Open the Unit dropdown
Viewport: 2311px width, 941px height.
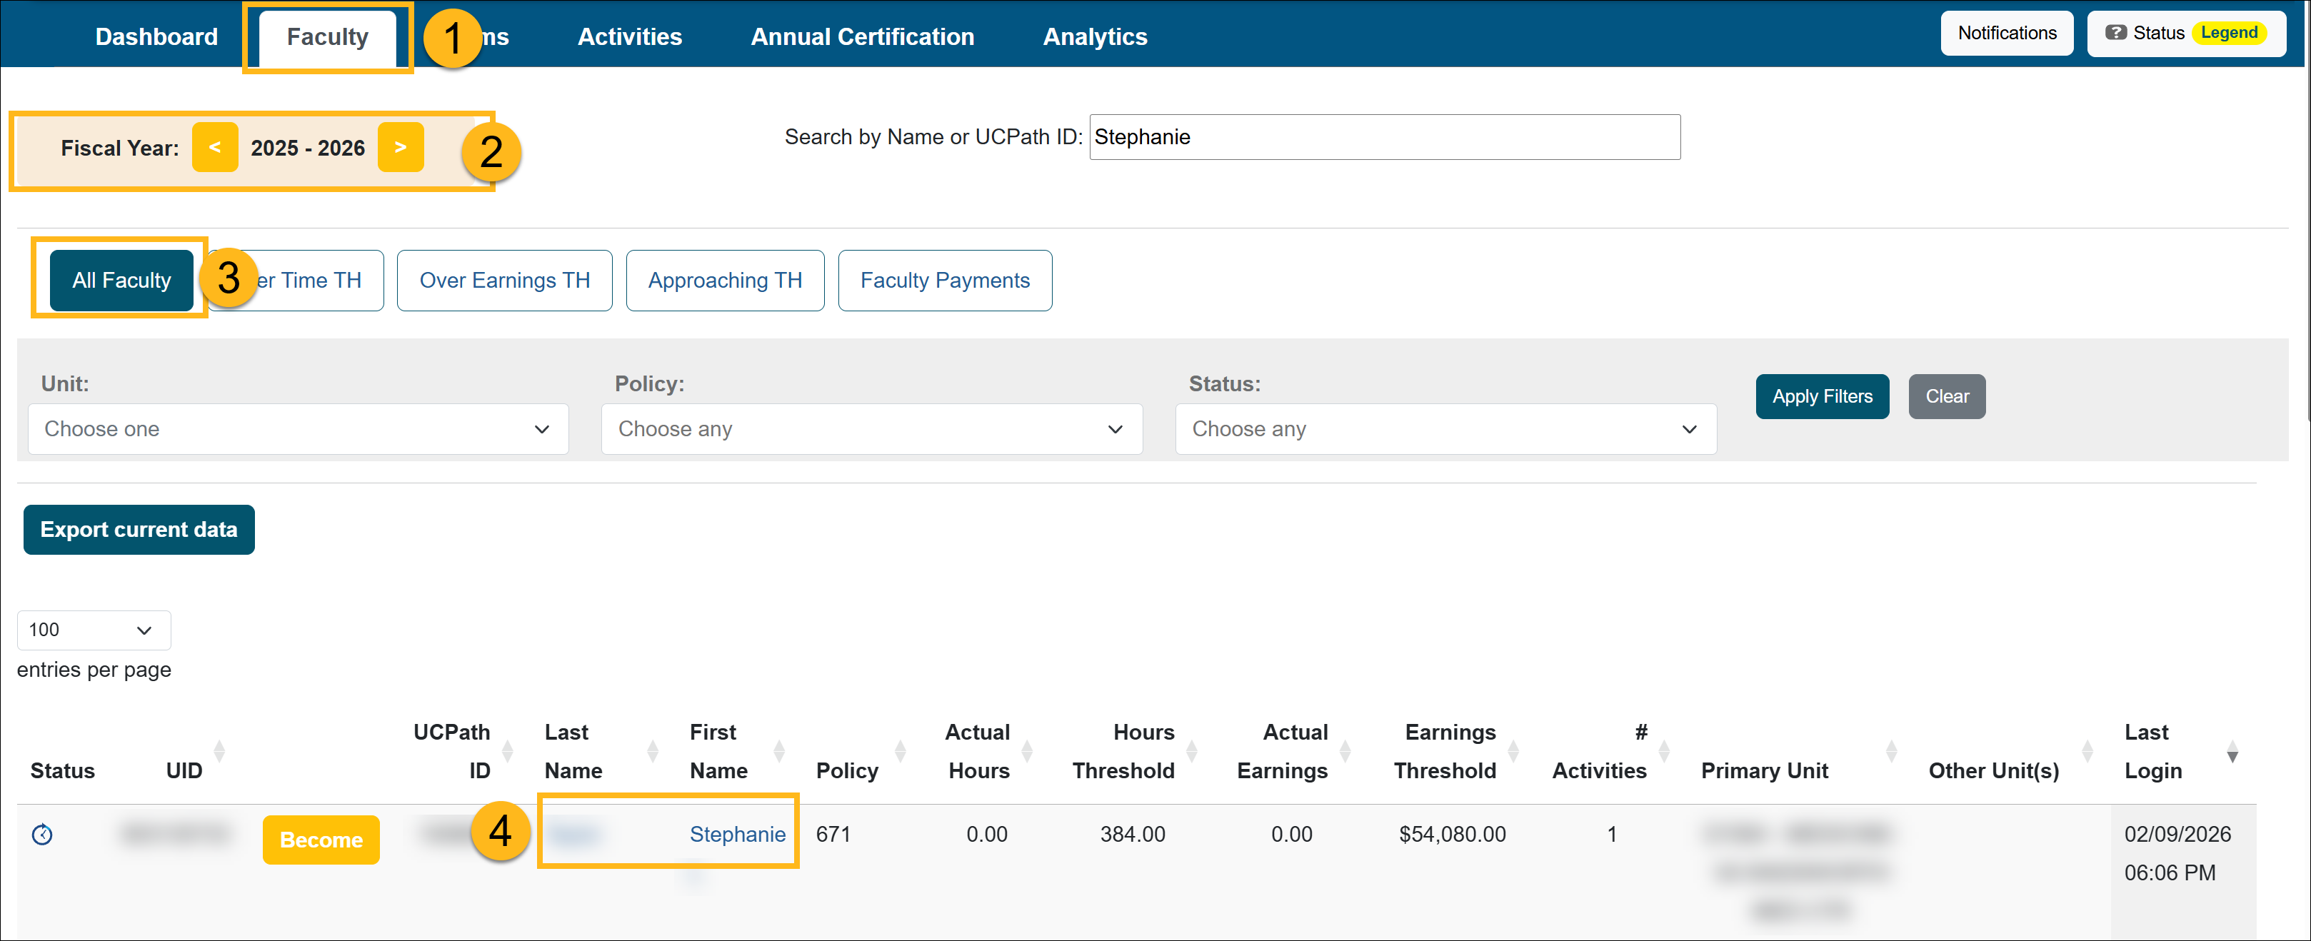pos(298,429)
